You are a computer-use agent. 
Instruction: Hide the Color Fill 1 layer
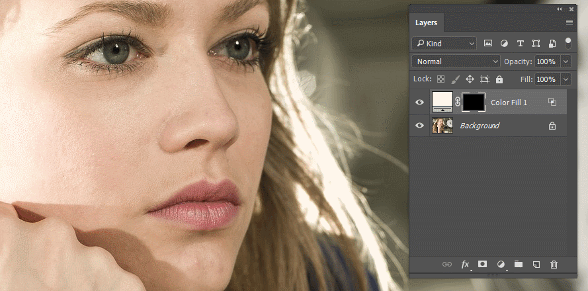[419, 102]
